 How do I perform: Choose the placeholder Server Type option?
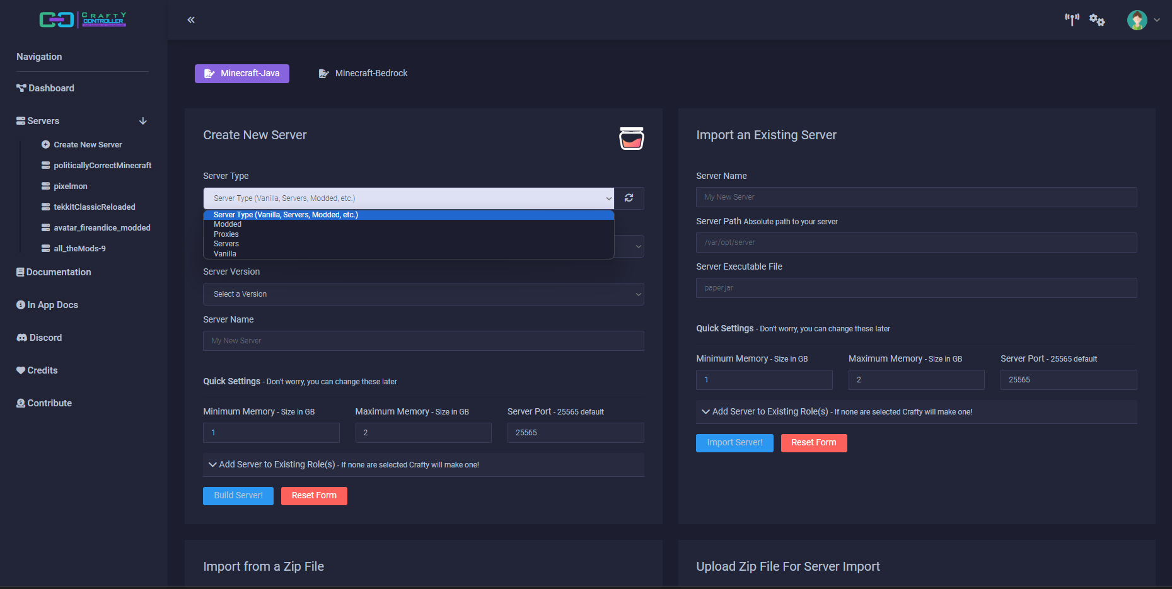click(x=409, y=215)
